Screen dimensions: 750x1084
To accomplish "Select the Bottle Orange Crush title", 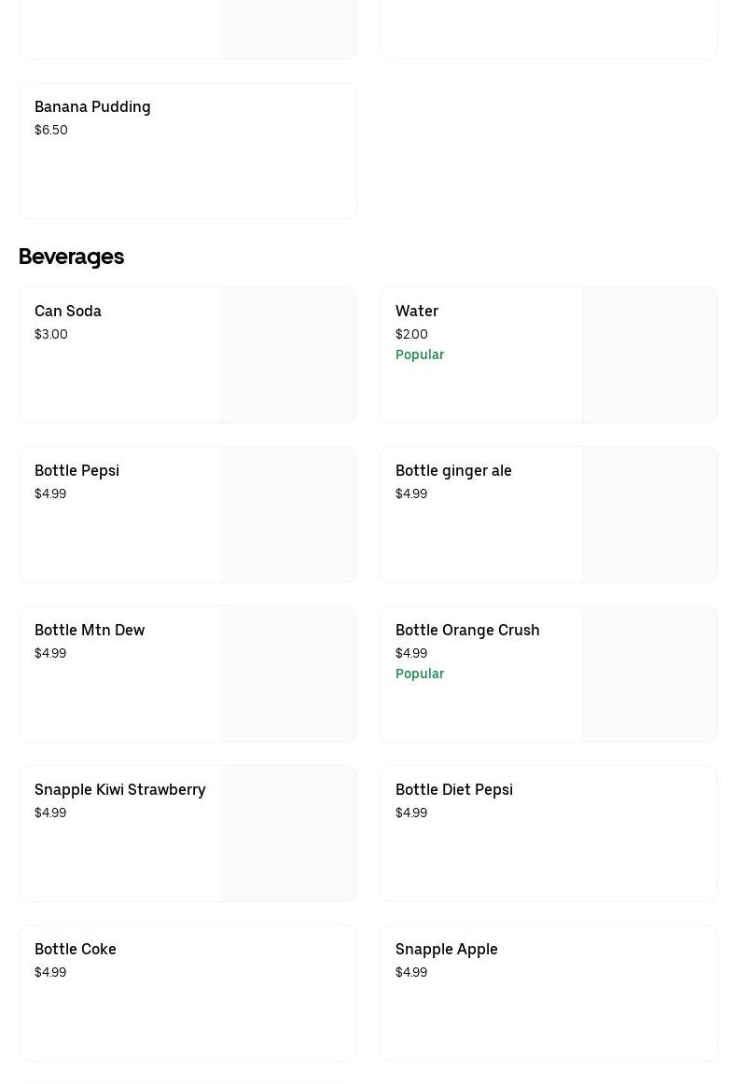I will 467,631.
